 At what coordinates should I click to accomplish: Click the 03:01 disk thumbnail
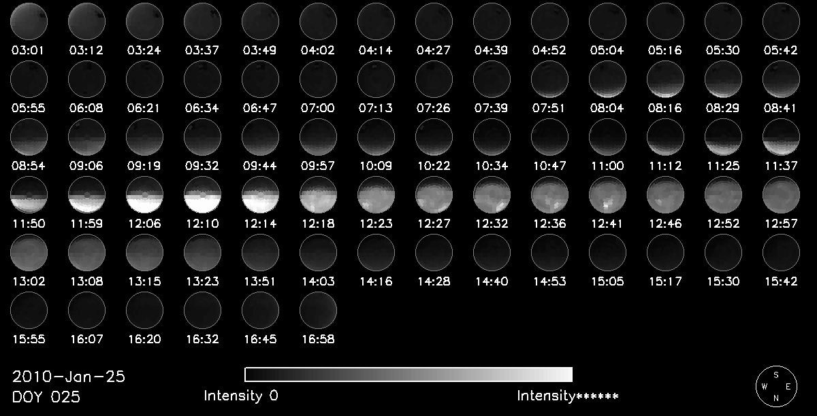coord(29,21)
